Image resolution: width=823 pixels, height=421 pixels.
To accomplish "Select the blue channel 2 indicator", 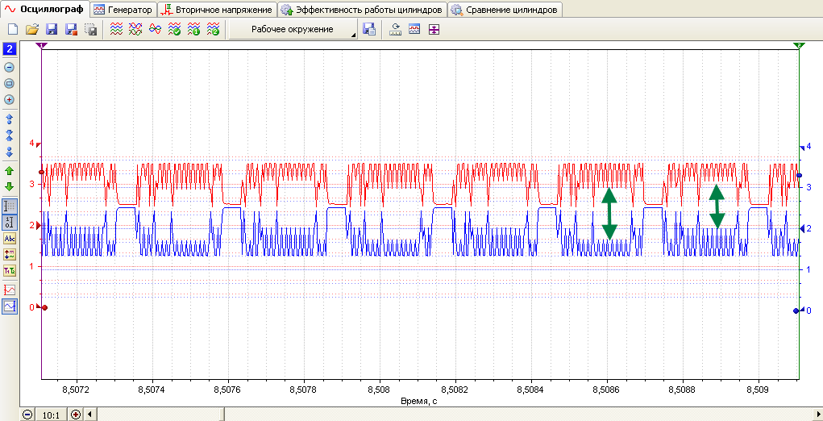I will (10, 50).
